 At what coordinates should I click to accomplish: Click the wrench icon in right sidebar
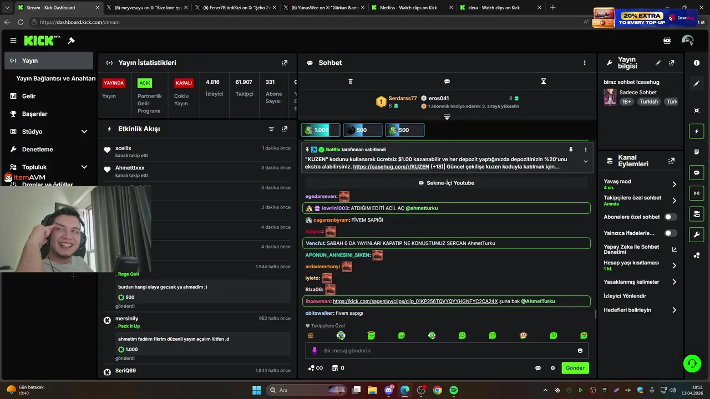pyautogui.click(x=697, y=234)
